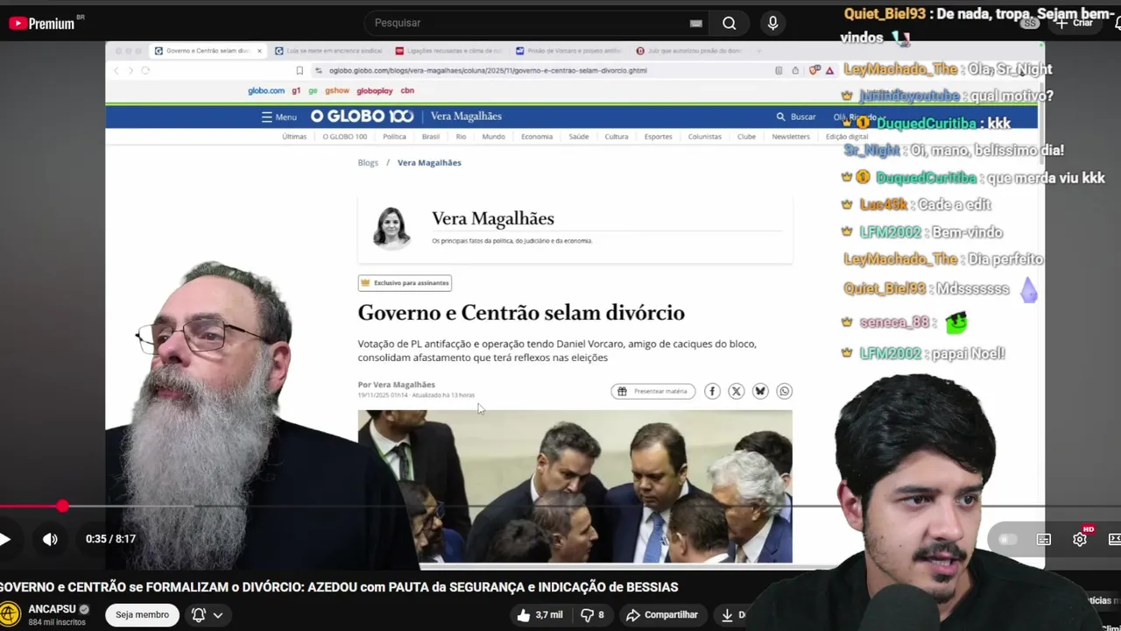The height and width of the screenshot is (631, 1121).
Task: Open the ANCAPSU channel avatar
Action: tap(11, 614)
